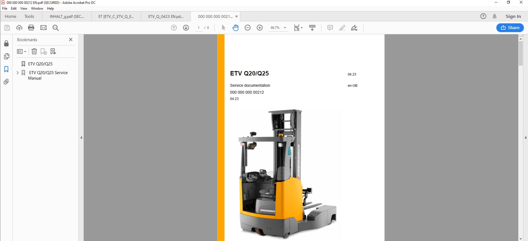The image size is (528, 241).
Task: Open the Edit menu
Action: [14, 9]
